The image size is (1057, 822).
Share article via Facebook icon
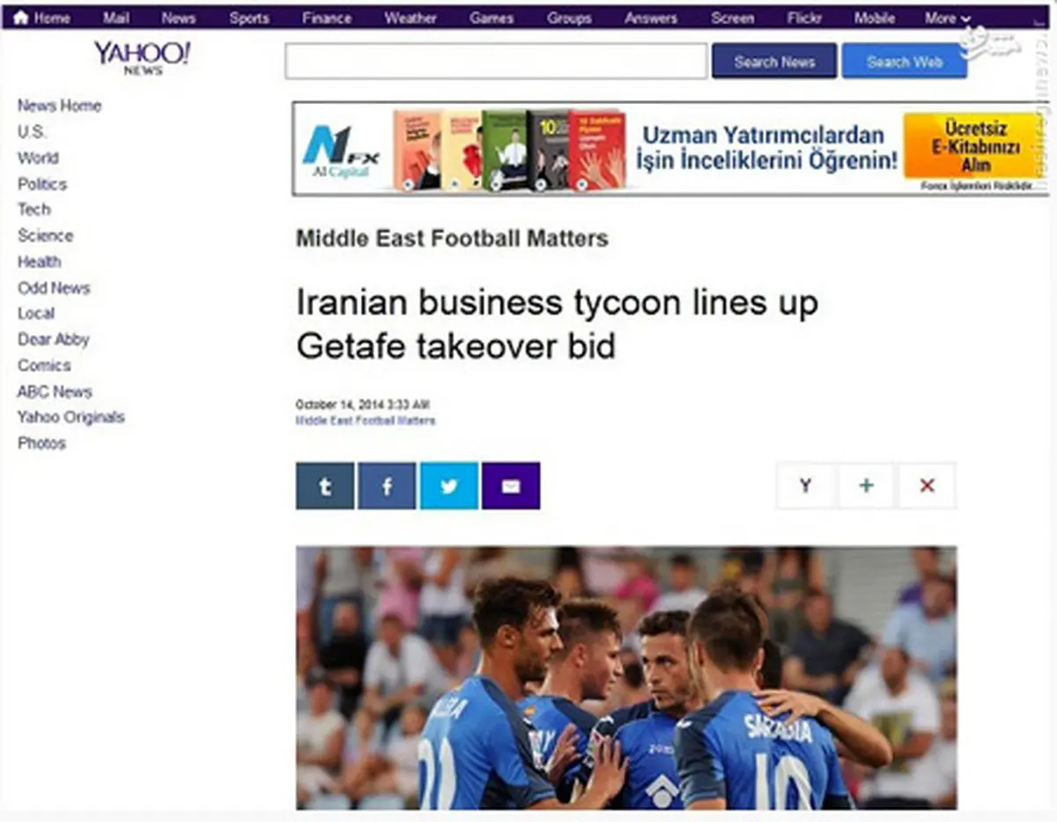click(387, 485)
